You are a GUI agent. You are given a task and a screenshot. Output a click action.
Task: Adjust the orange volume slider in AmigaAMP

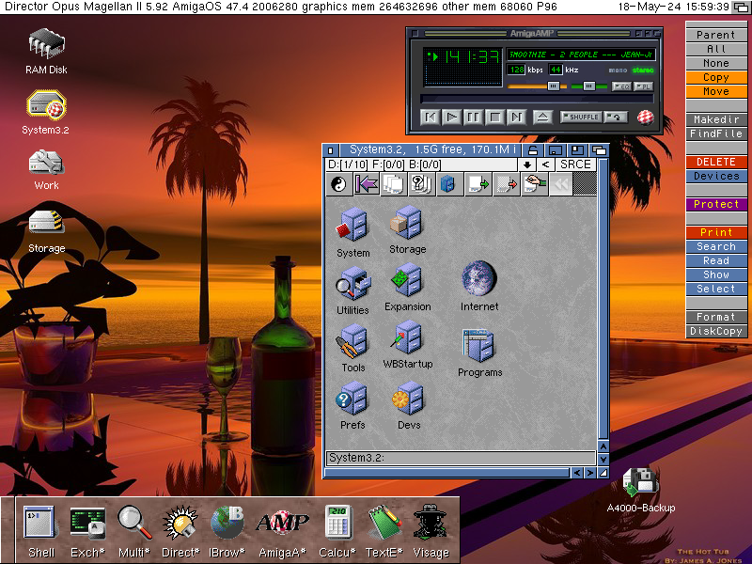point(553,86)
